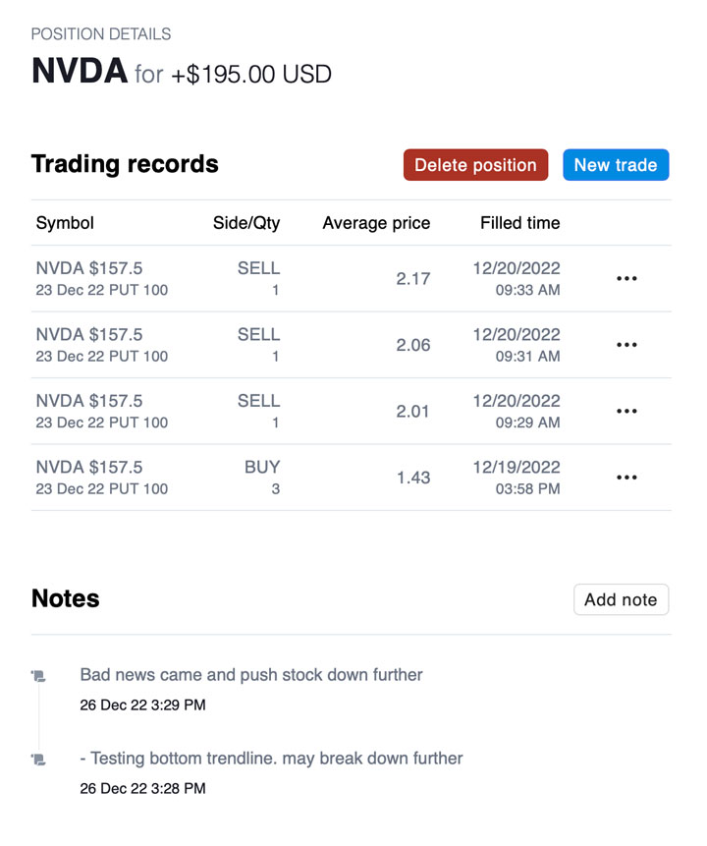Click note icon beside 'Bad news came' note
Image resolution: width=707 pixels, height=846 pixels.
click(39, 675)
